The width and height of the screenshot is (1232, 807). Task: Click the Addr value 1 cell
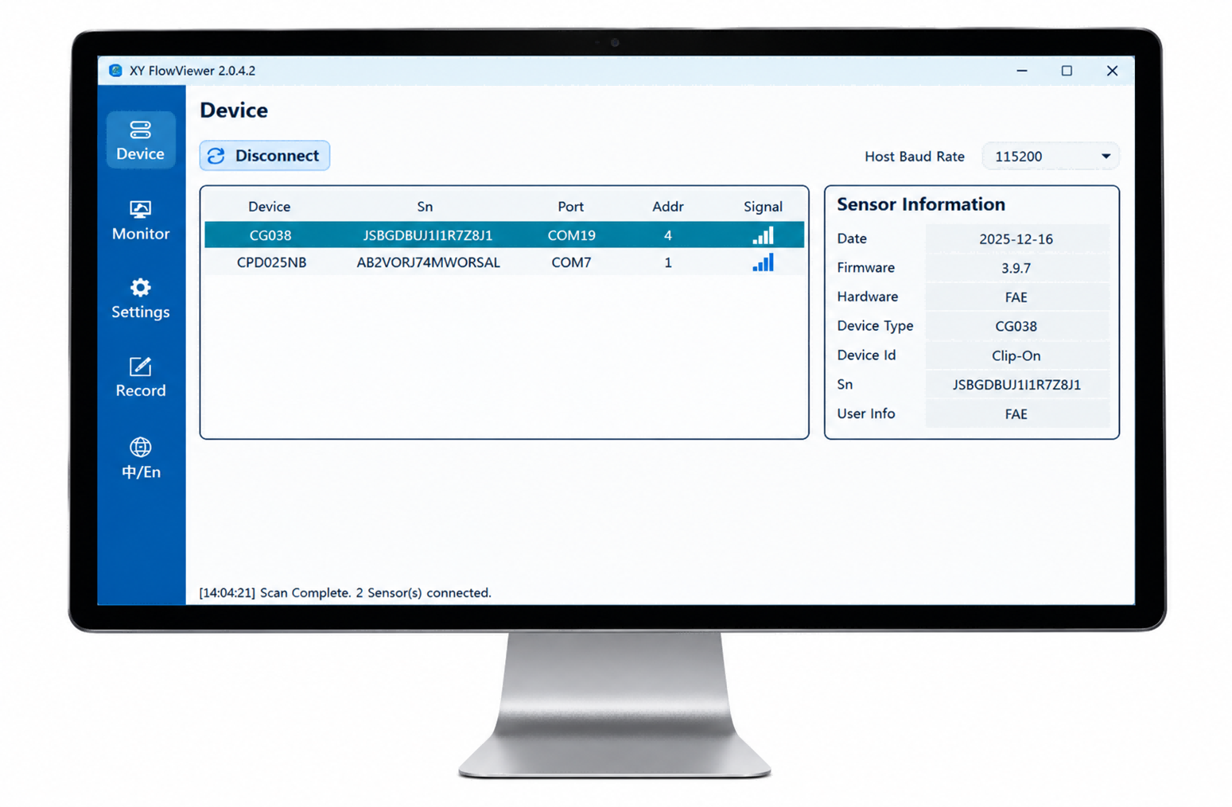pyautogui.click(x=668, y=262)
